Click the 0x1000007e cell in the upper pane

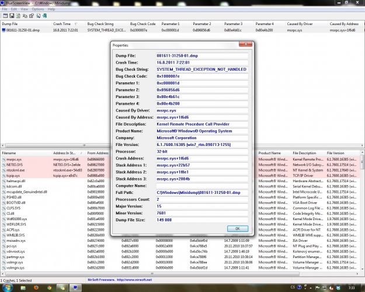(x=139, y=30)
